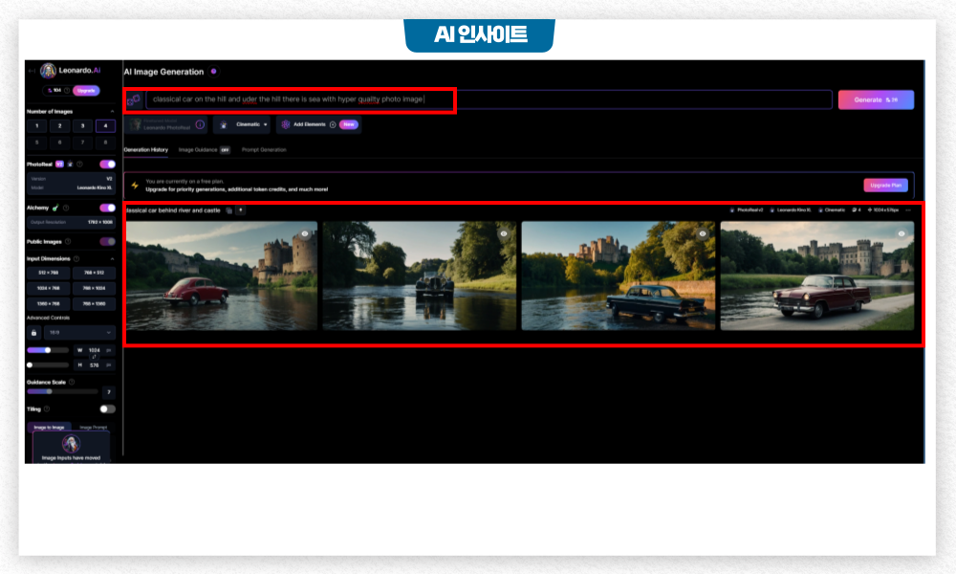Toggle the aspect ratio lock icon

(x=33, y=333)
